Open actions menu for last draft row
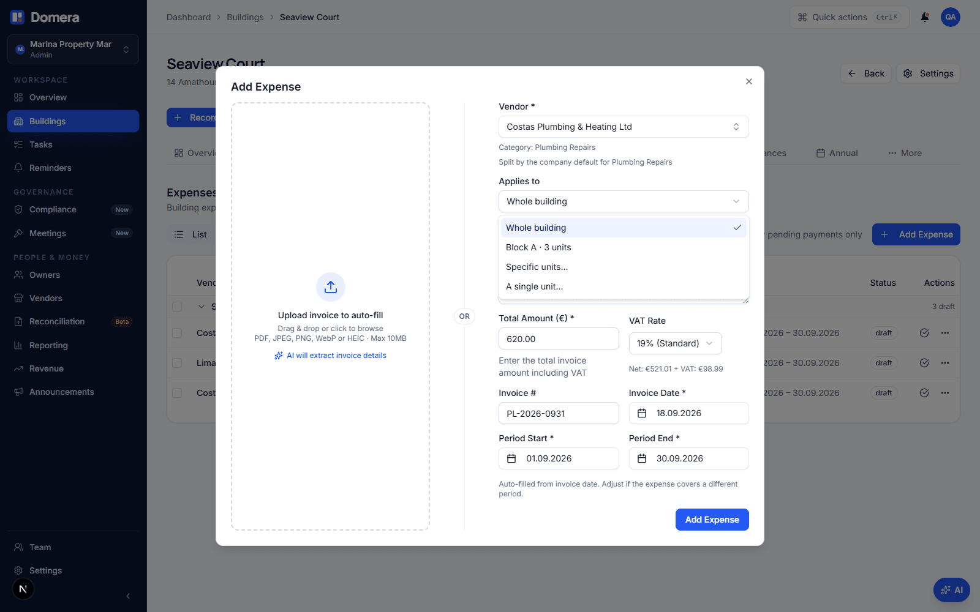 945,393
